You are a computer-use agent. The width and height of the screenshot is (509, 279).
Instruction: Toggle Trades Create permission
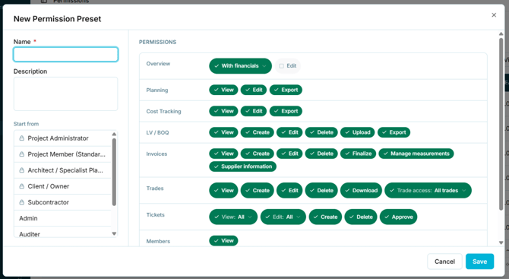coord(257,190)
